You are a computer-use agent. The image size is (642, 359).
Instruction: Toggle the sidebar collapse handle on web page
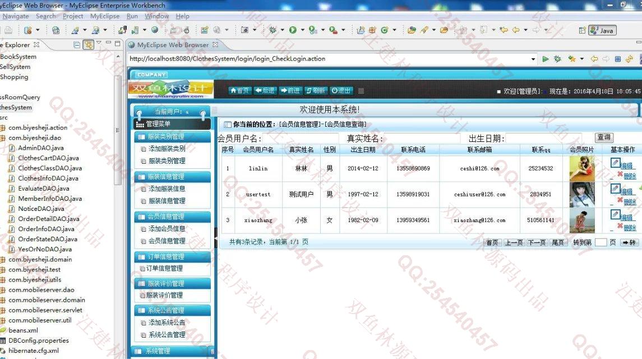[x=216, y=238]
